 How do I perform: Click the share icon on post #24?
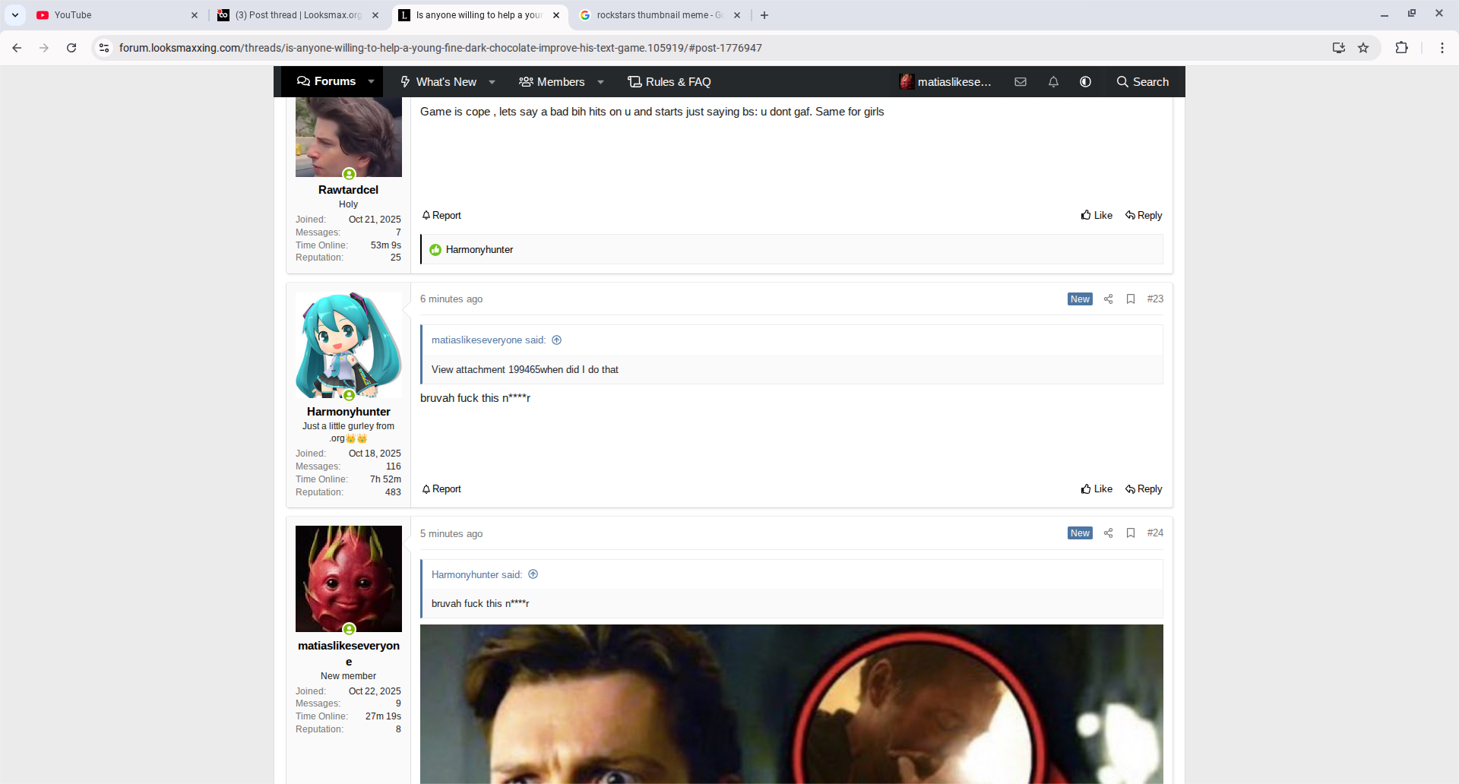[x=1108, y=533]
